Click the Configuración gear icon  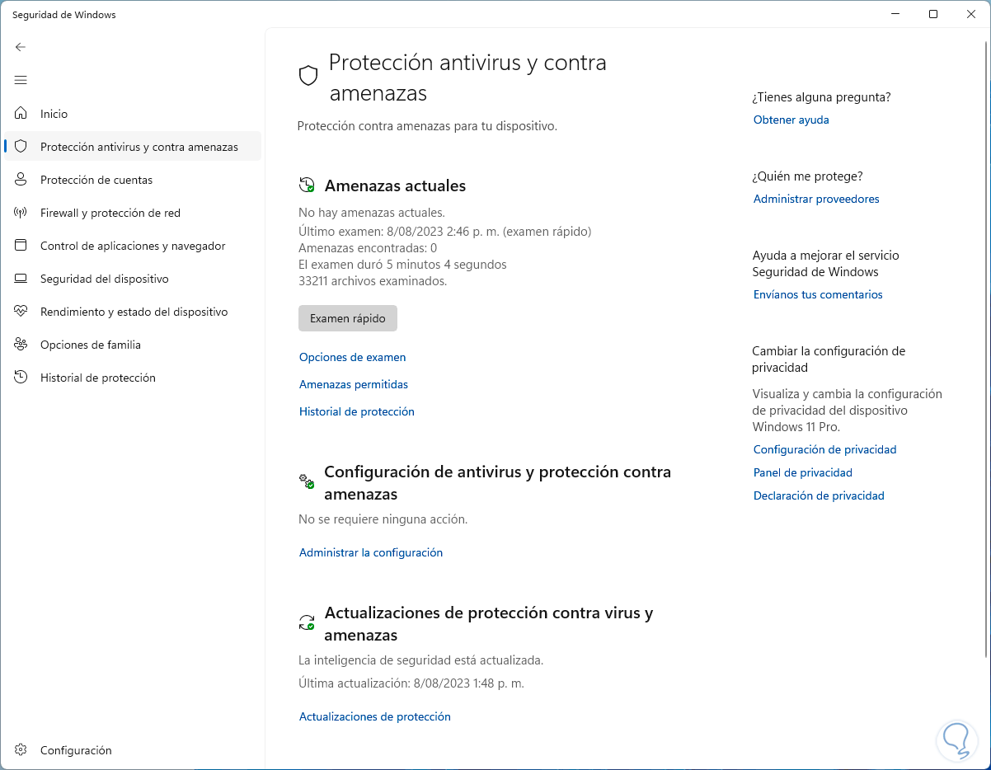click(x=21, y=750)
